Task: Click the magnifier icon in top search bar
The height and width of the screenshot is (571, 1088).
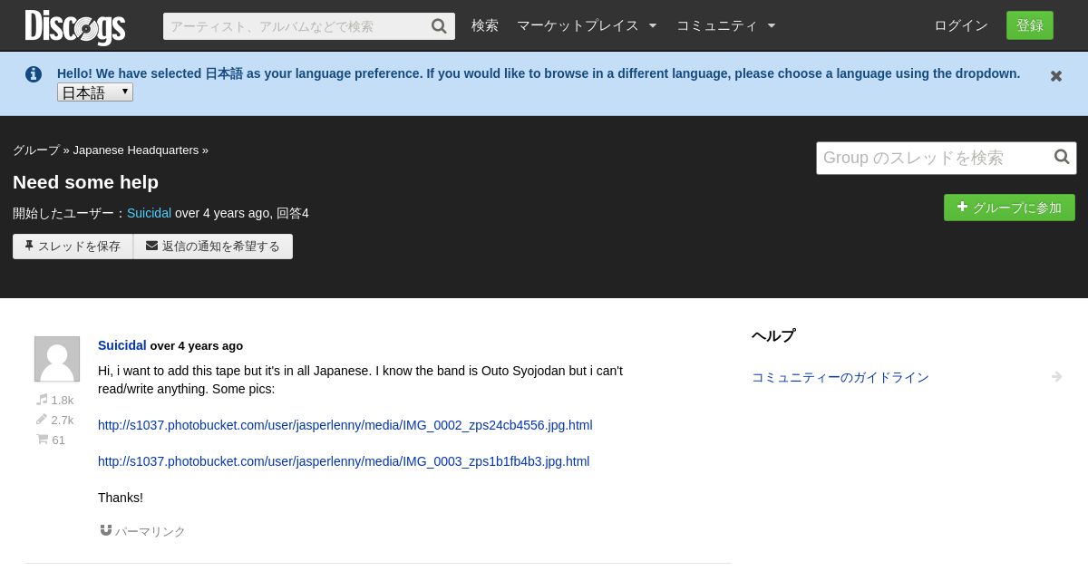Action: click(439, 26)
